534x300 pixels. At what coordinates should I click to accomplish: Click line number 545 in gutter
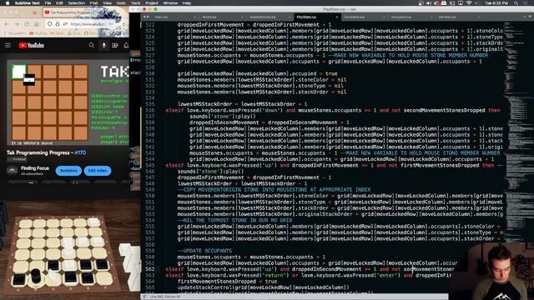tap(150, 165)
